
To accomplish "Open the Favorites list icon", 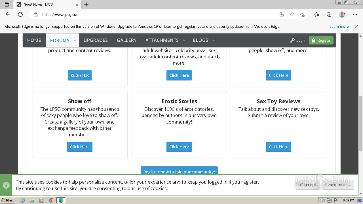I will [x=316, y=14].
